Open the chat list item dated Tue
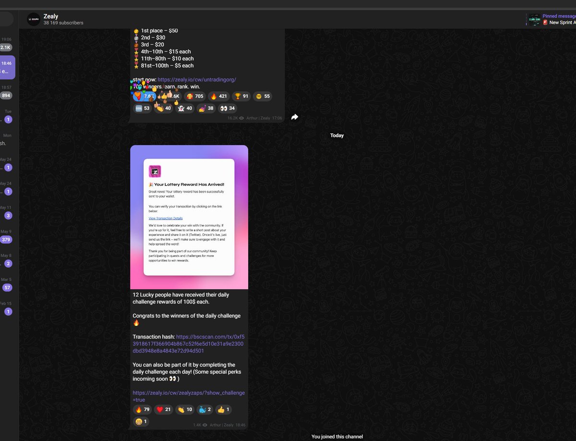The width and height of the screenshot is (576, 441). (7, 116)
